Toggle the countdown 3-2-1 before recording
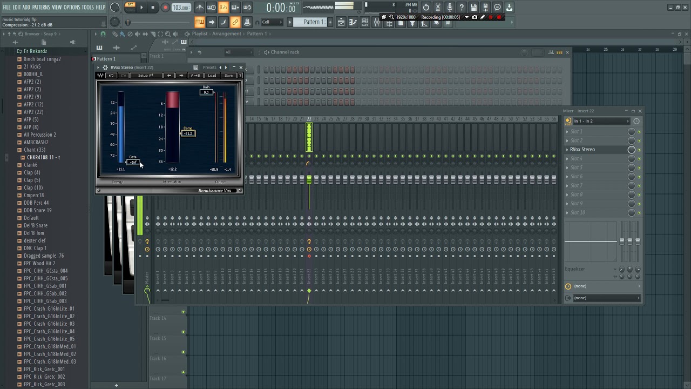Screen dimensions: 691x389 [223, 8]
